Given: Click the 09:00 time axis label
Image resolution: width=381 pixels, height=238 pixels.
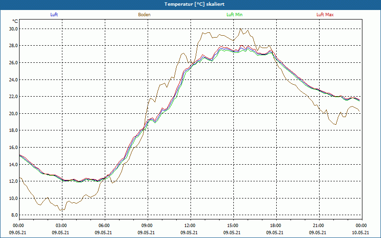Looking at the screenshot, I should [x=148, y=226].
